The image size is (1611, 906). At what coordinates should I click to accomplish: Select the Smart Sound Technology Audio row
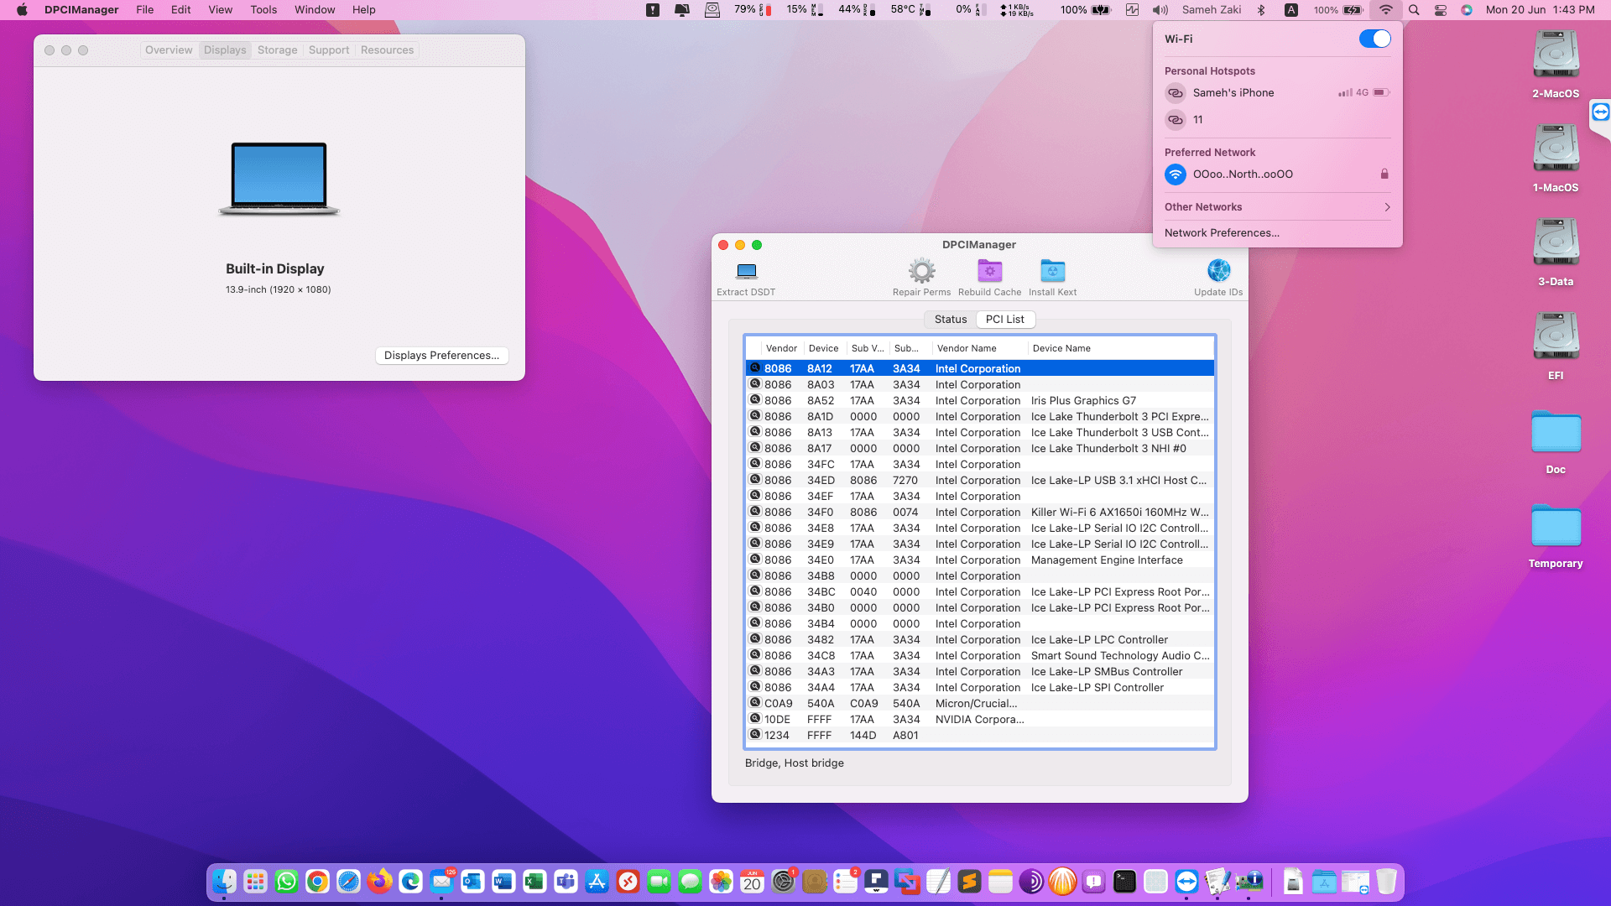[980, 655]
